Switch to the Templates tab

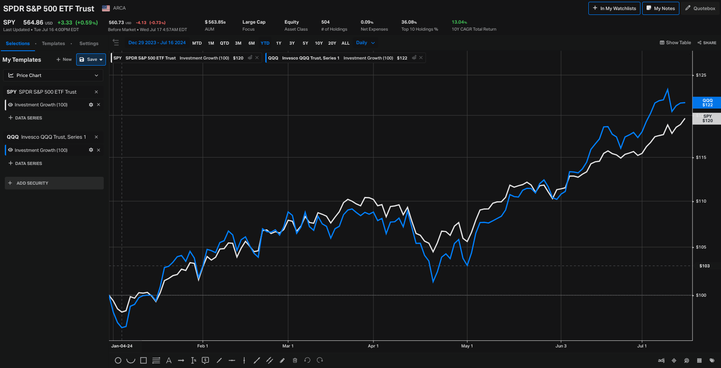(53, 44)
